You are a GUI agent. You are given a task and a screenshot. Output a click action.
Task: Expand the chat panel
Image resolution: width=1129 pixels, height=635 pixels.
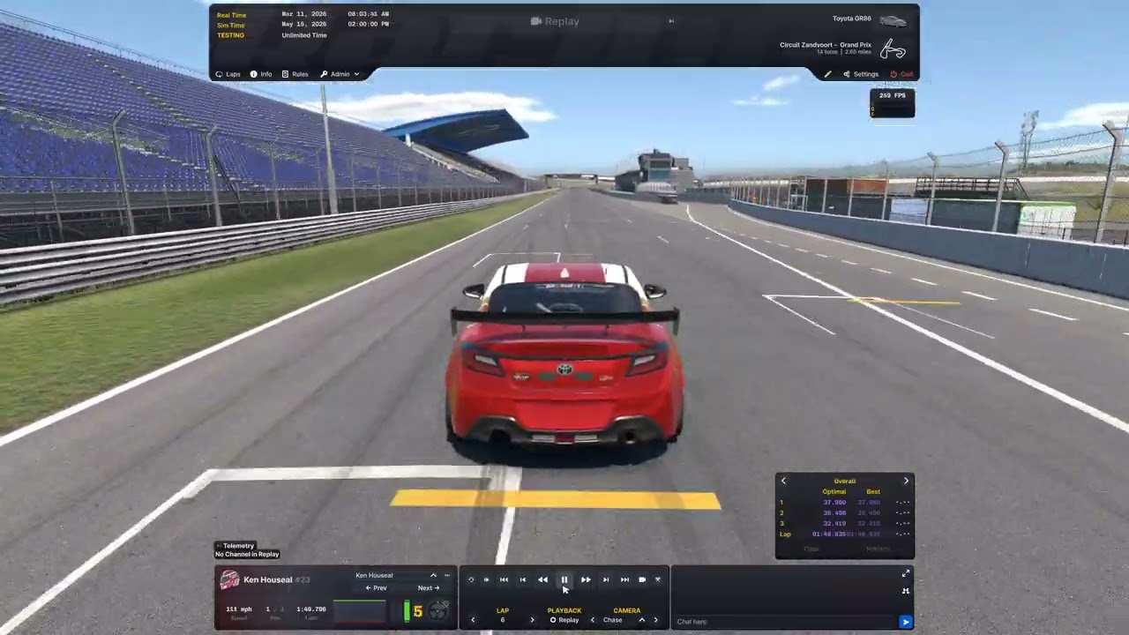point(905,574)
